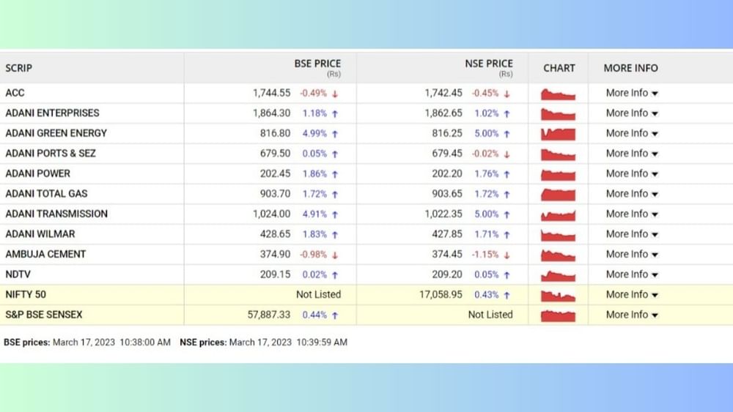Click the ADANI POWER scrip name
This screenshot has width=733, height=412.
pyautogui.click(x=38, y=173)
